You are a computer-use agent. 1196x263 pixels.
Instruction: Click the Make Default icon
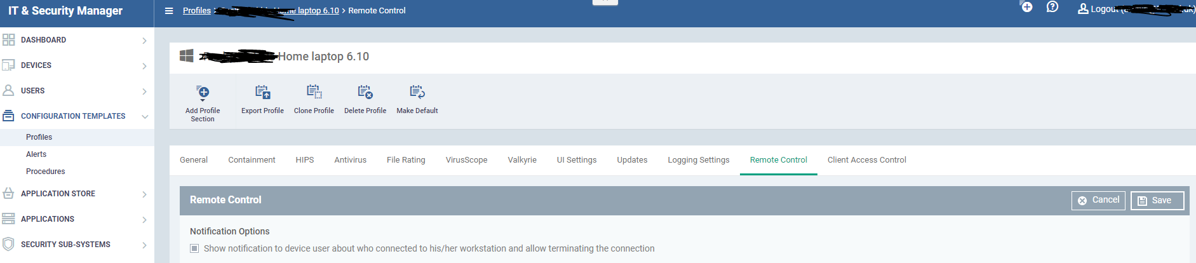(x=417, y=92)
